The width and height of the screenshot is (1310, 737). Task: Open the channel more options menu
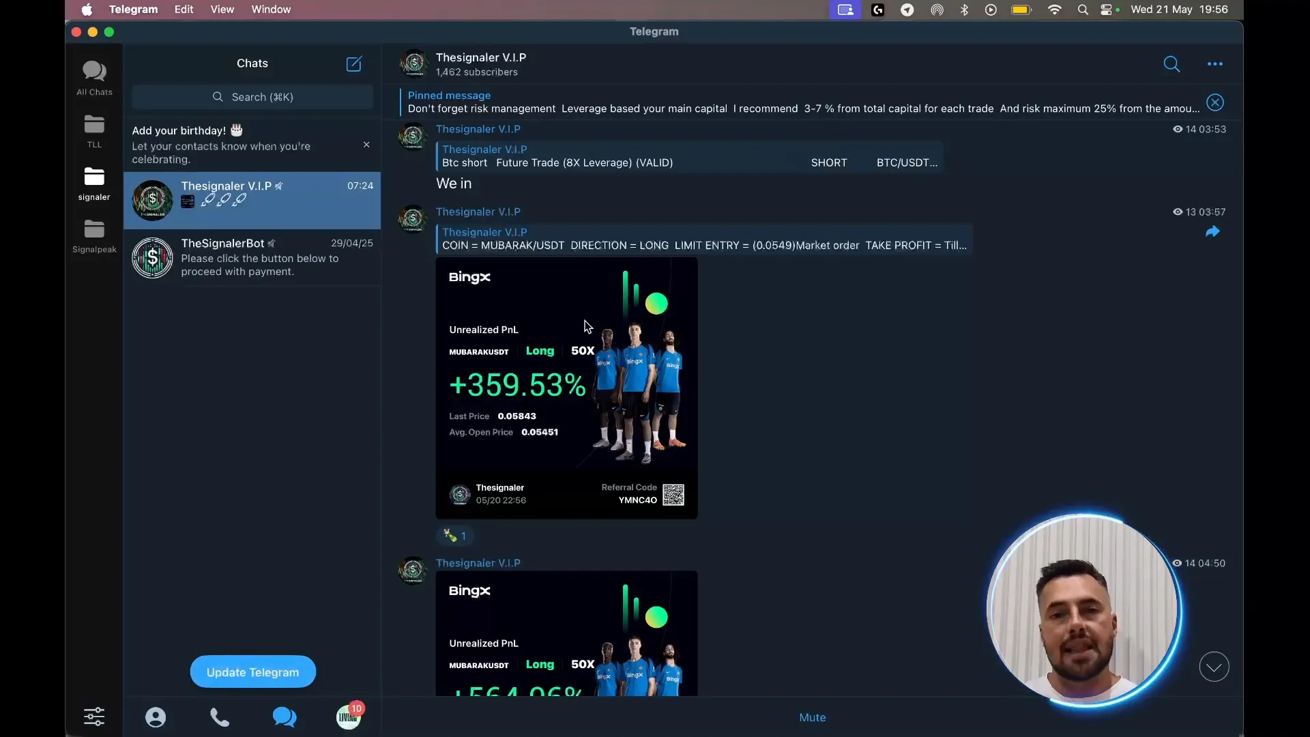coord(1215,64)
